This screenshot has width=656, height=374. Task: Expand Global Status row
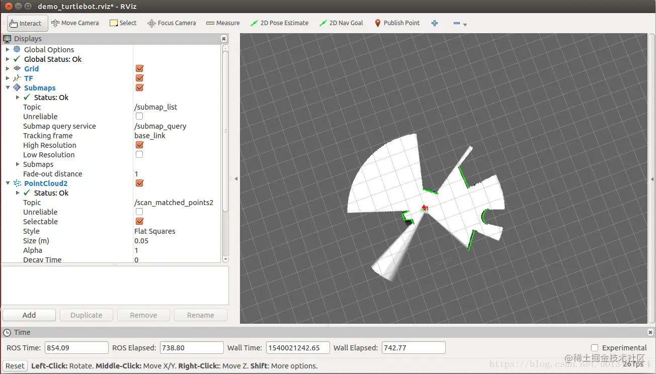click(8, 59)
